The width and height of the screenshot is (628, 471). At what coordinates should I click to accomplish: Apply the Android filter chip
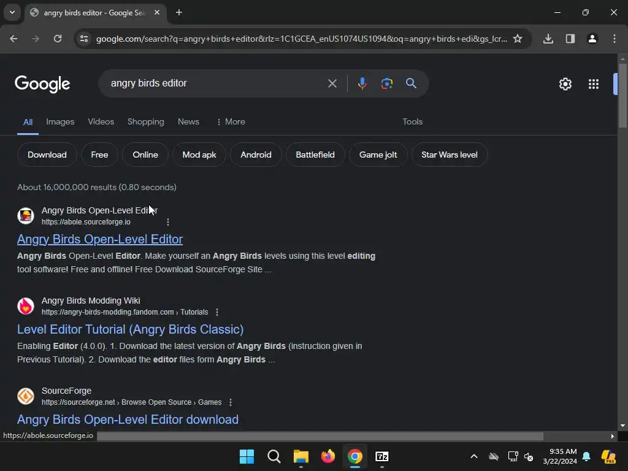(256, 155)
